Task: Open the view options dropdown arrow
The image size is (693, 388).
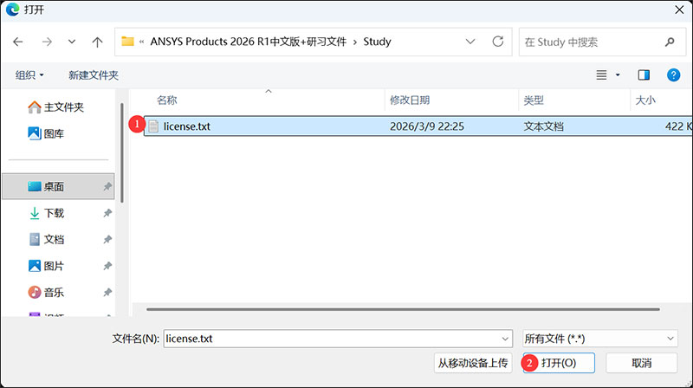Action: [618, 75]
